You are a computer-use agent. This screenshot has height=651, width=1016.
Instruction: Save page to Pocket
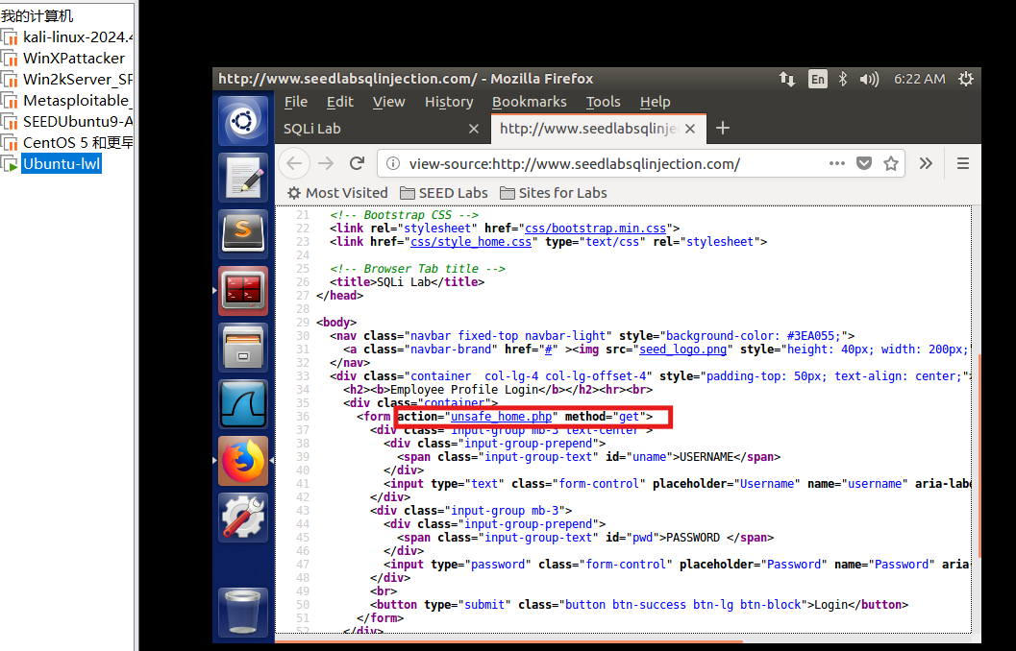[x=864, y=163]
